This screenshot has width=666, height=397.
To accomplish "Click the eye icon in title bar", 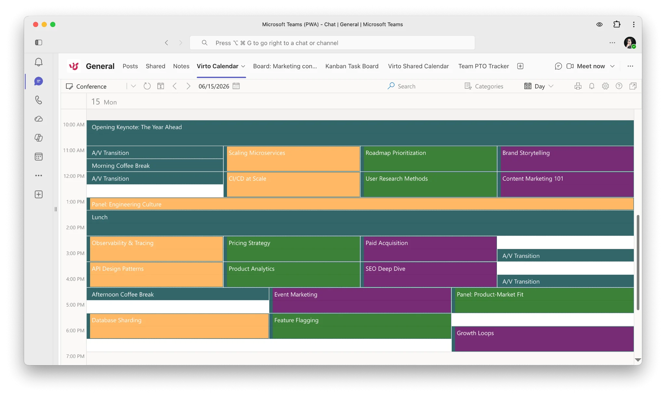I will (599, 24).
